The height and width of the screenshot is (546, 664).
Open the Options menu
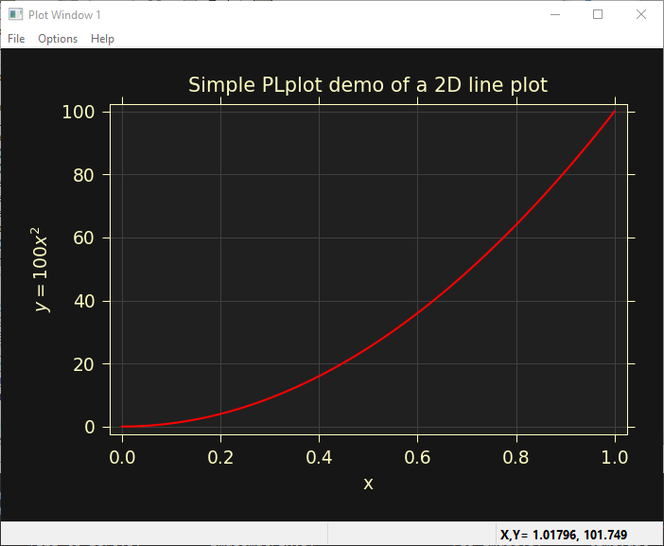click(x=58, y=39)
